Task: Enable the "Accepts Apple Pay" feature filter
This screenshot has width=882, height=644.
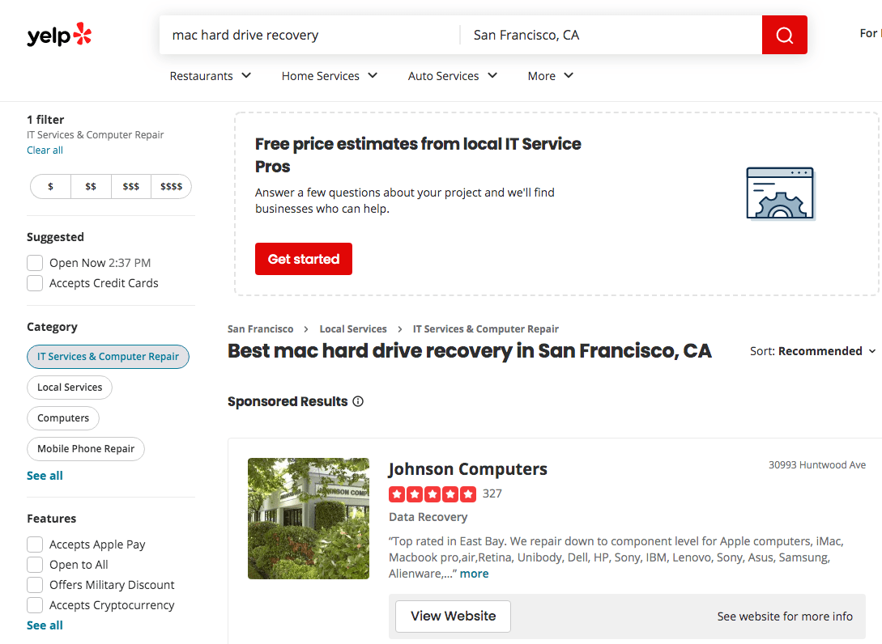Action: (35, 544)
